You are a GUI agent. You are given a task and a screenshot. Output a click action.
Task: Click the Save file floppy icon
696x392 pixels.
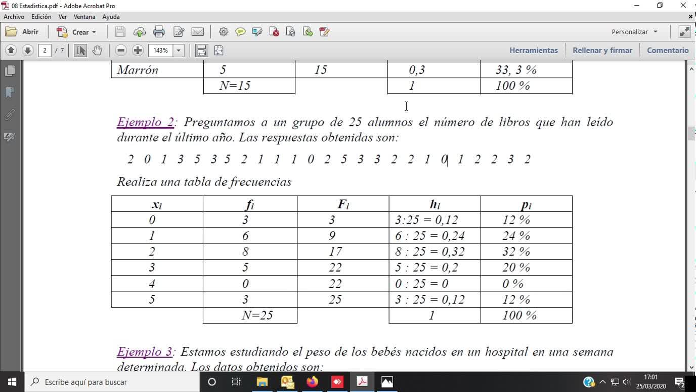click(120, 32)
